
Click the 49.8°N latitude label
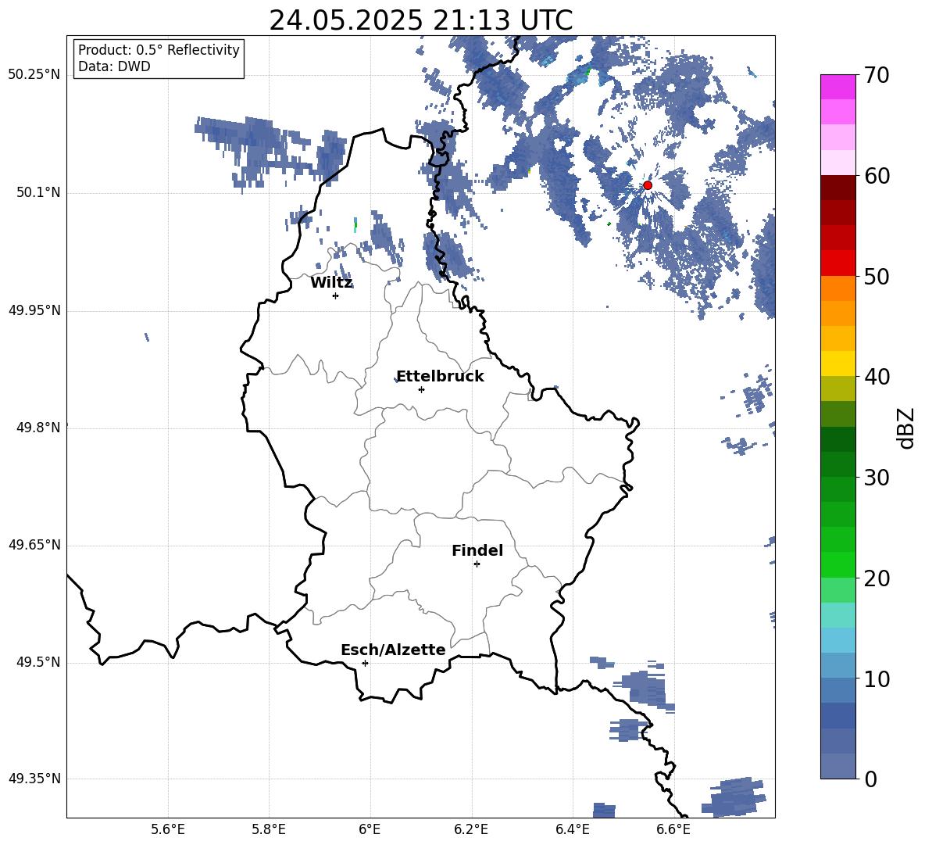pyautogui.click(x=38, y=428)
